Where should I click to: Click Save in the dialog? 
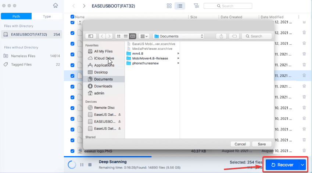[x=262, y=144]
